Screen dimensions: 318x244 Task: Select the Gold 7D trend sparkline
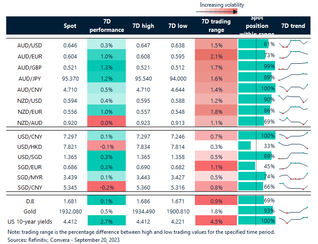click(293, 210)
